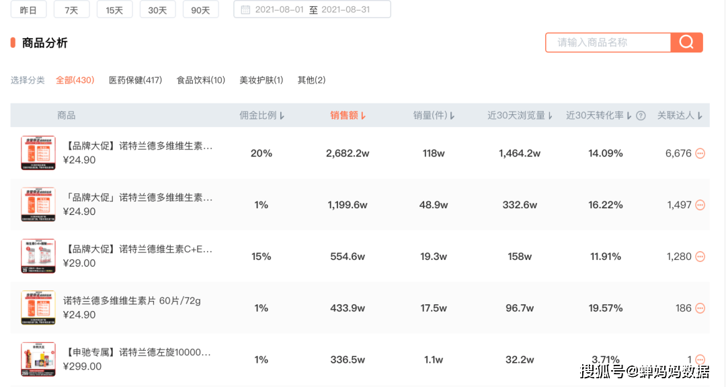Image resolution: width=726 pixels, height=387 pixels.
Task: Sort by 近30天浏览量 column
Action: (520, 116)
